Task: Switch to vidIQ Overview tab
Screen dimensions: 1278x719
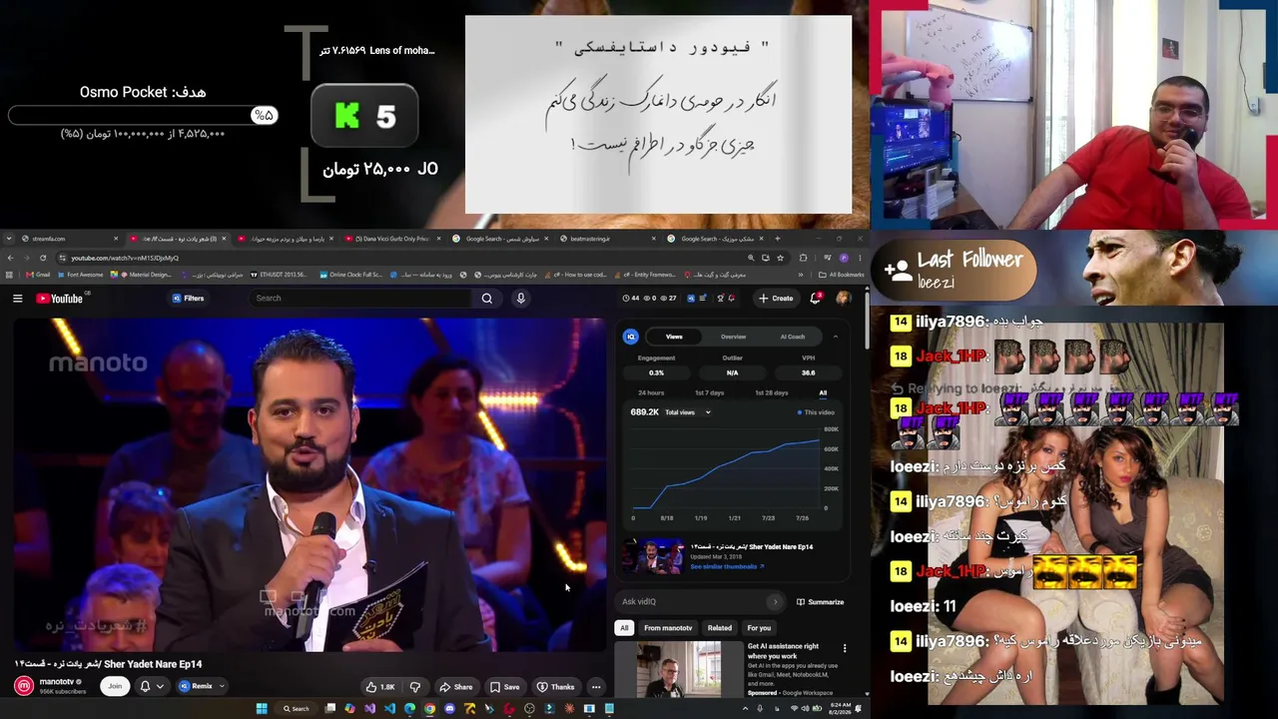Action: pyautogui.click(x=733, y=337)
